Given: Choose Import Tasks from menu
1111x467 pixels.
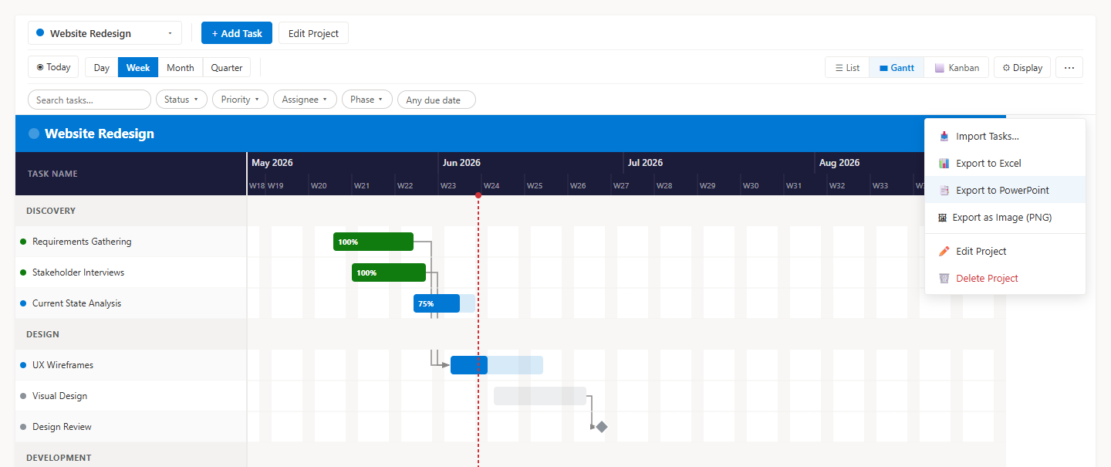Looking at the screenshot, I should (1005, 137).
